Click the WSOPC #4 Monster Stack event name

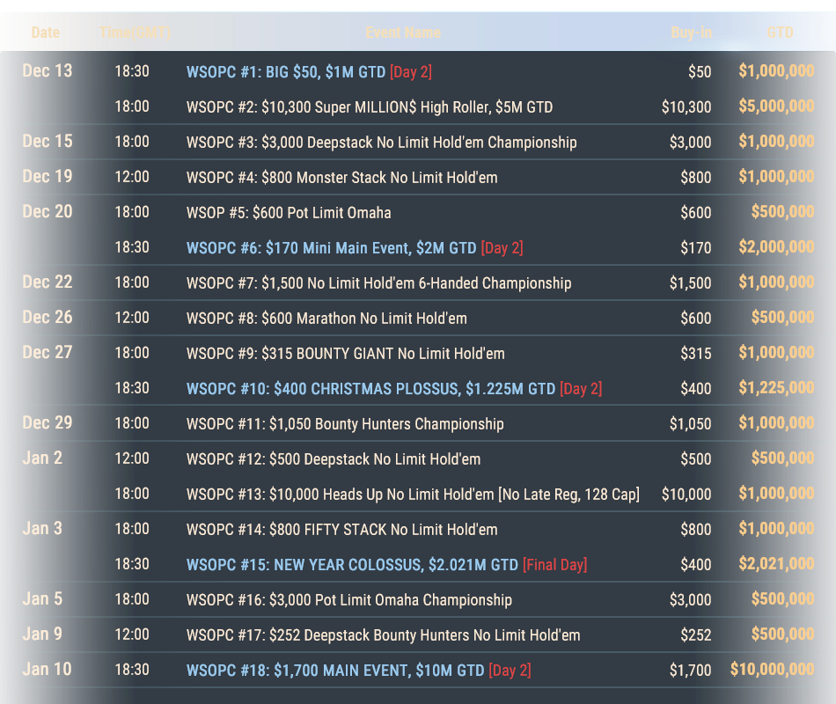click(341, 177)
